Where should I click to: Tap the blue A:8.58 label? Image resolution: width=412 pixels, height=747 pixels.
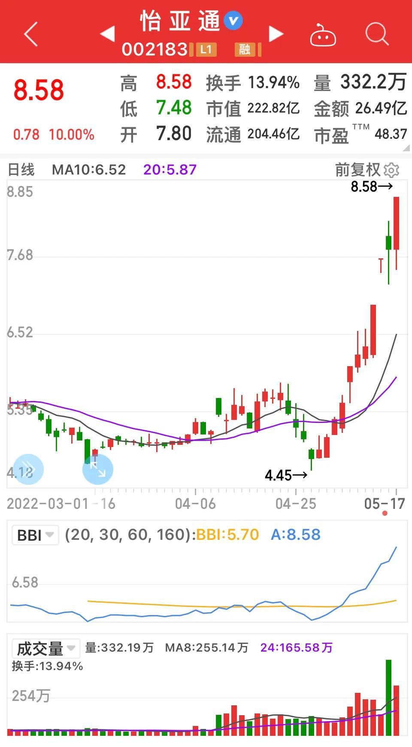coord(296,535)
